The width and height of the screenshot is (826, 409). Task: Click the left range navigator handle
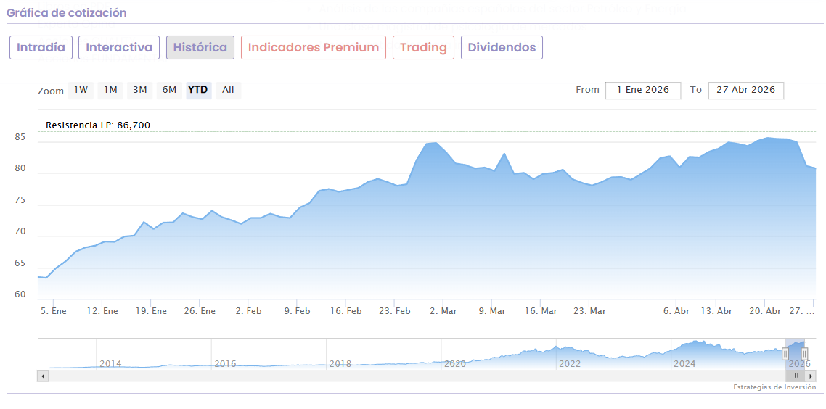click(785, 354)
